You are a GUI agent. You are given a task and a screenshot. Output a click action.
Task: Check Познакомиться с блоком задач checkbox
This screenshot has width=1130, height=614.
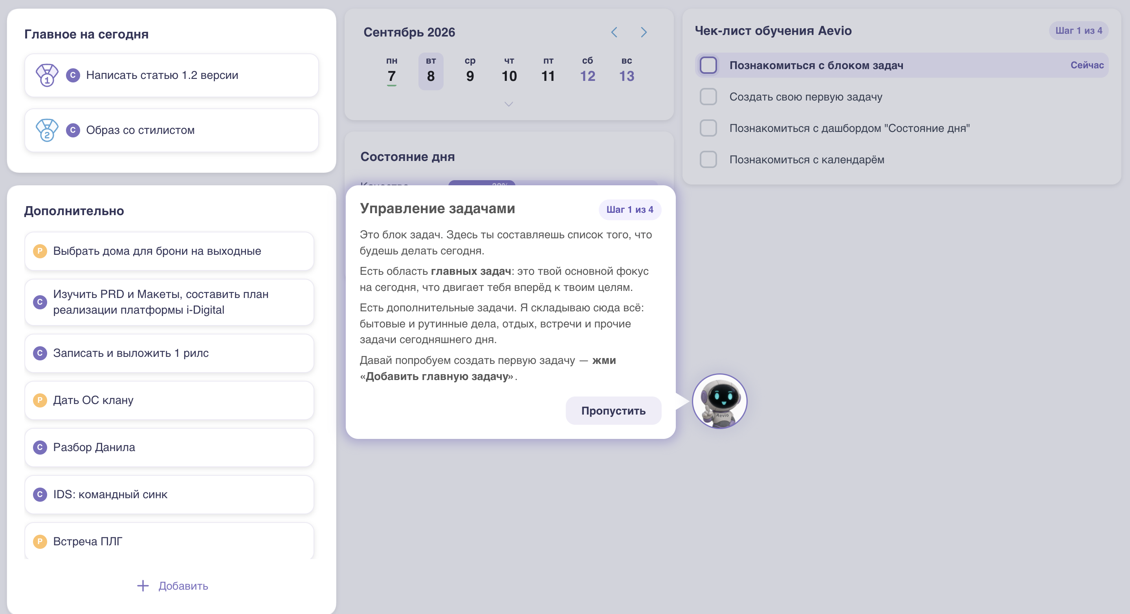tap(708, 65)
